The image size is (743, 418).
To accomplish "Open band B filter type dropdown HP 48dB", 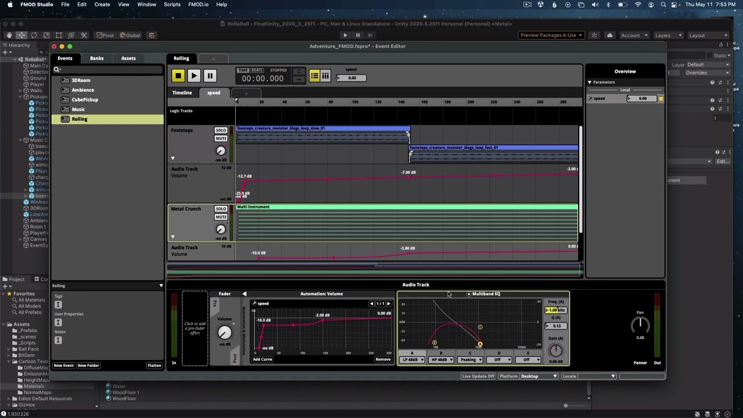I will pos(441,360).
